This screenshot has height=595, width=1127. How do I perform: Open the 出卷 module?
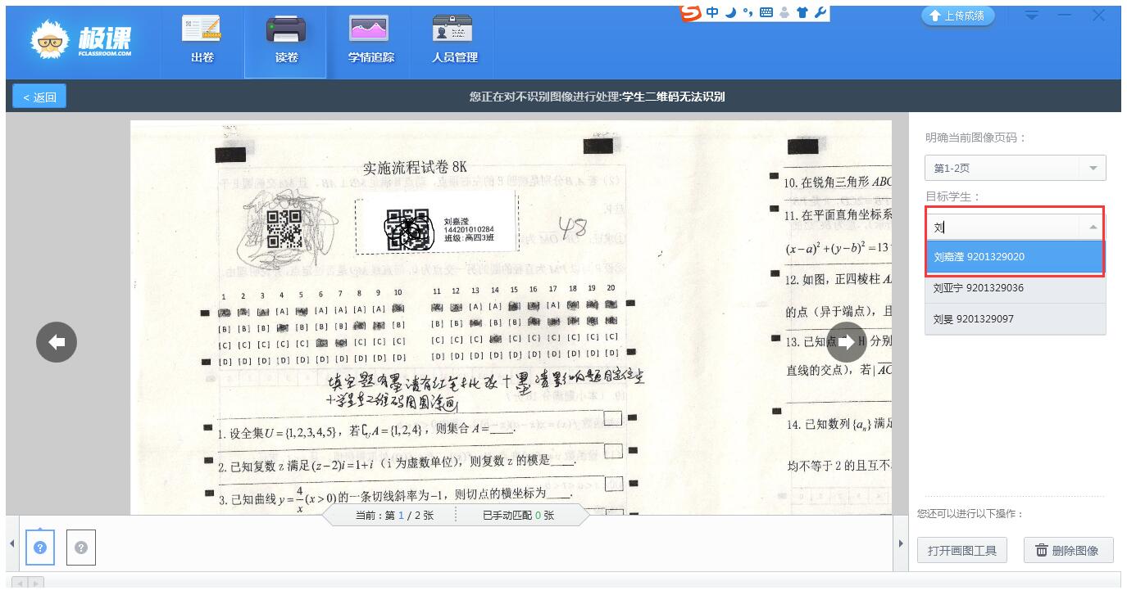click(202, 41)
